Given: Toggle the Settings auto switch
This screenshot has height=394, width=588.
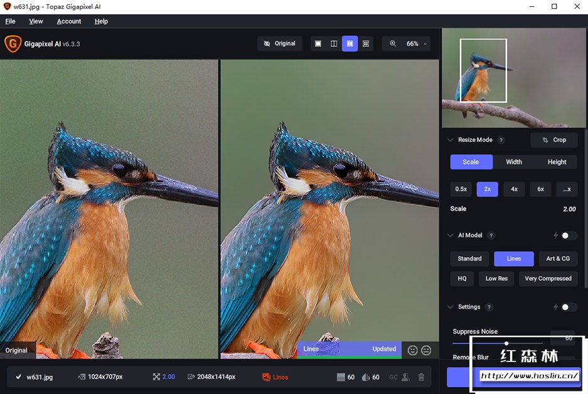Looking at the screenshot, I should (x=569, y=307).
